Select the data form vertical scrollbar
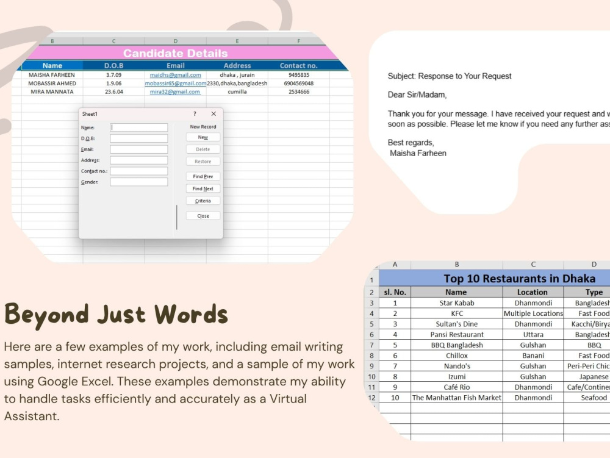610x458 pixels. coord(177,217)
